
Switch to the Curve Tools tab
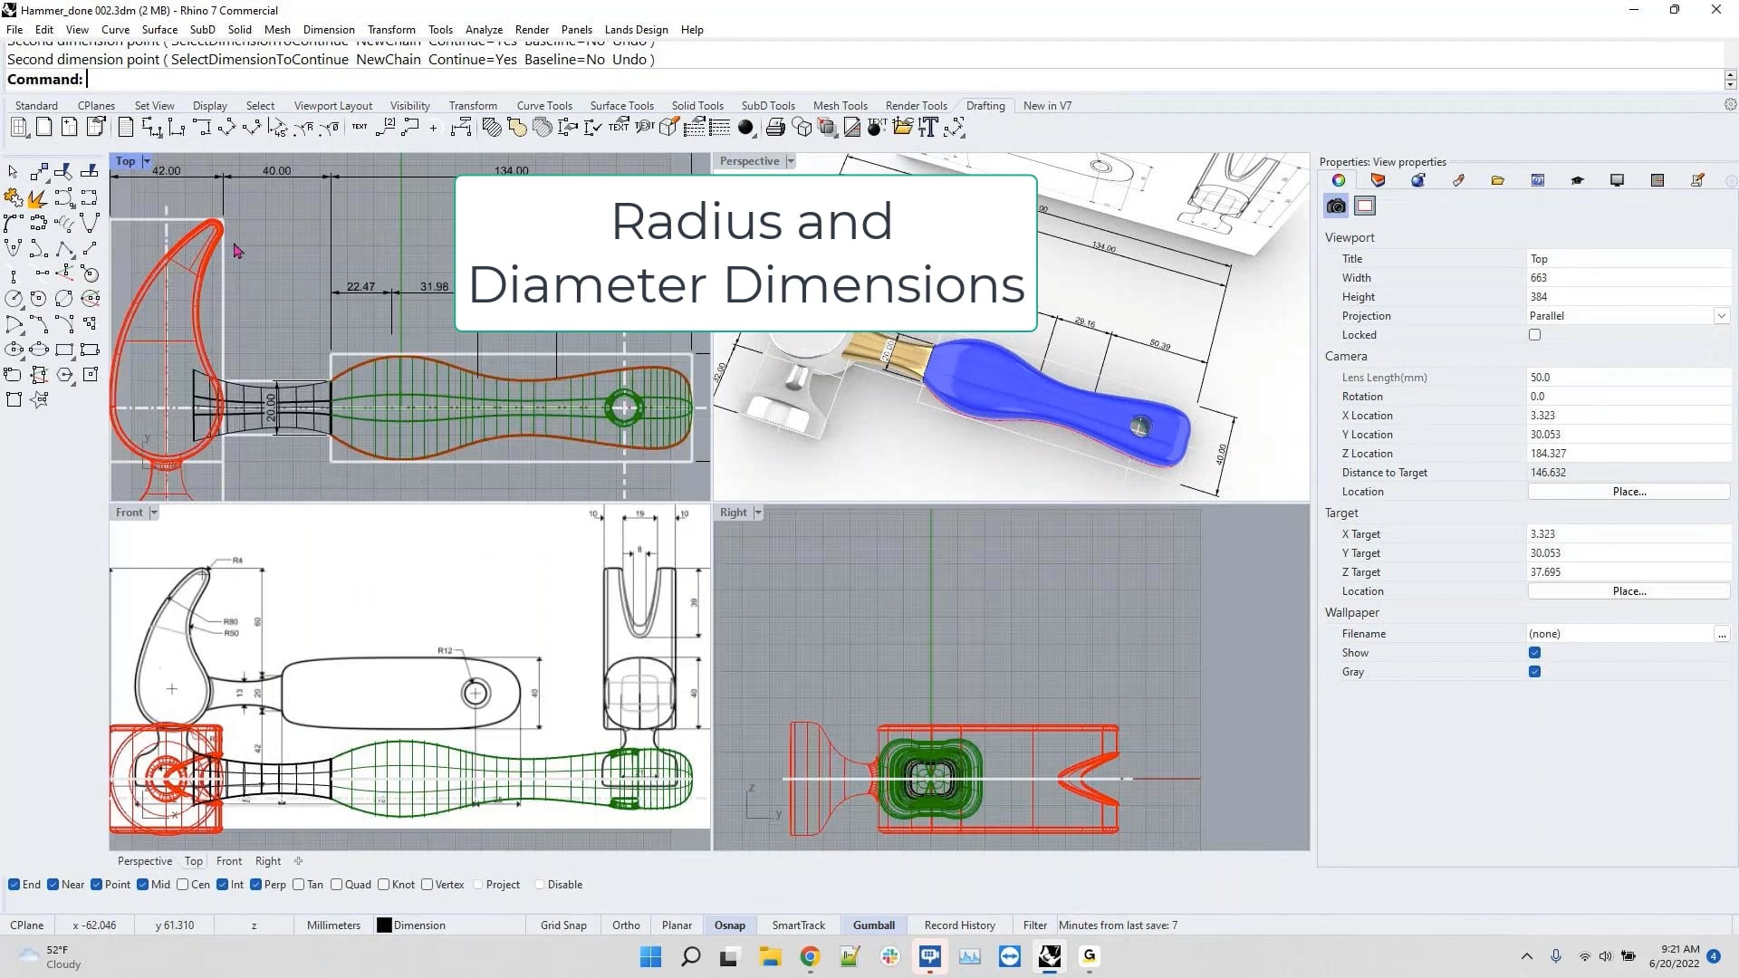[544, 105]
